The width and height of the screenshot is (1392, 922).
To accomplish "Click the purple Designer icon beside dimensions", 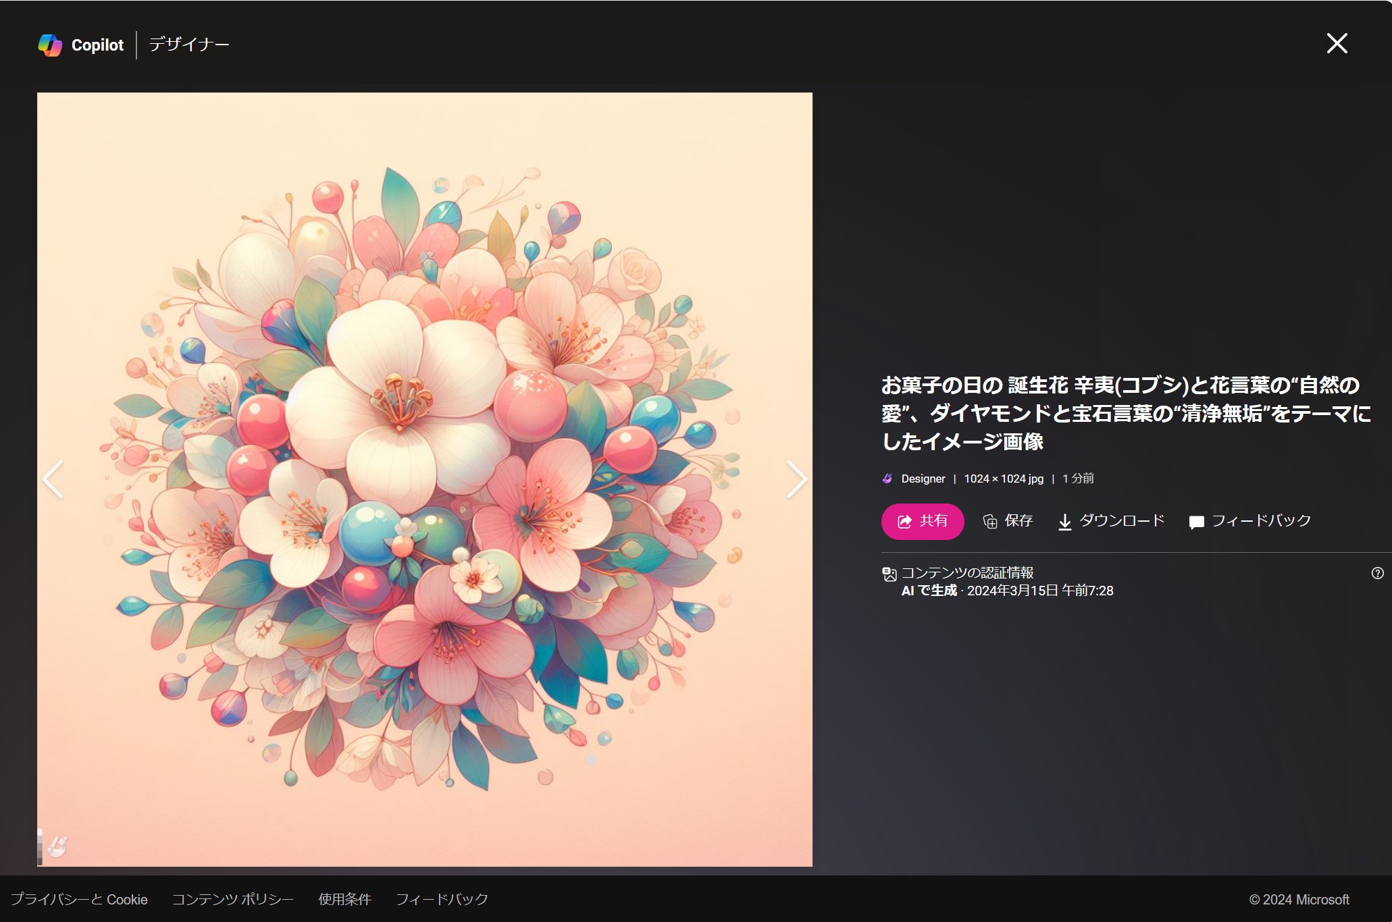I will pyautogui.click(x=887, y=479).
